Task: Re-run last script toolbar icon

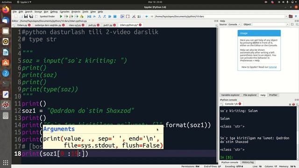Action: pyautogui.click(x=82, y=17)
